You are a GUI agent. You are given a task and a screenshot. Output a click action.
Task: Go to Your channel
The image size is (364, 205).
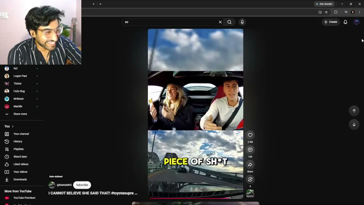click(x=22, y=134)
